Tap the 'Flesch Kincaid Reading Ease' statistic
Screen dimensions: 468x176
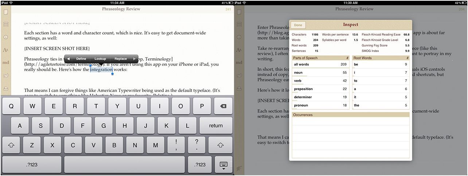coord(386,35)
